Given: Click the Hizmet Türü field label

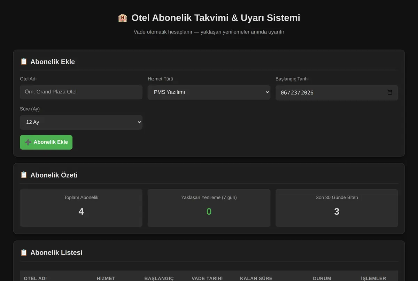Looking at the screenshot, I should (160, 79).
